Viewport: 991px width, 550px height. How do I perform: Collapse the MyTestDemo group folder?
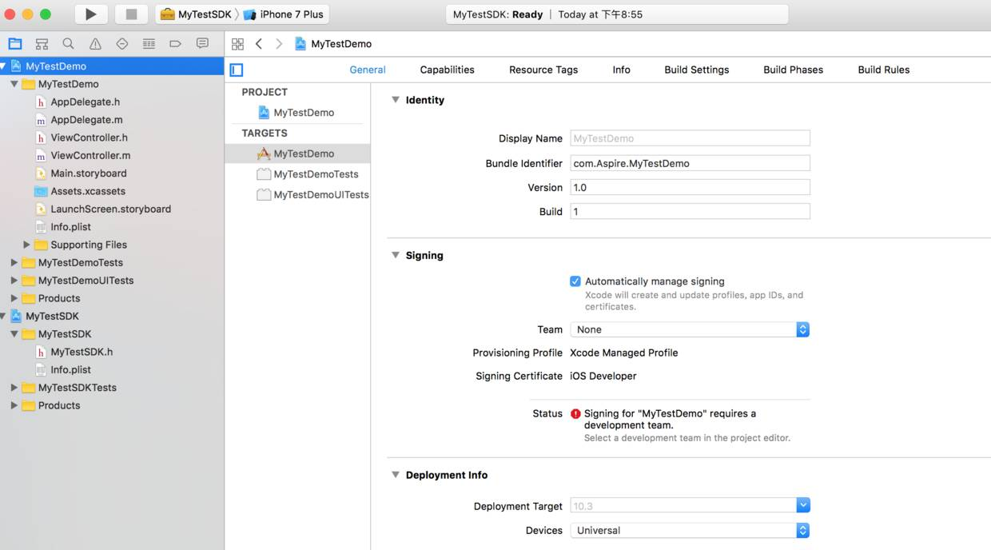(x=14, y=84)
